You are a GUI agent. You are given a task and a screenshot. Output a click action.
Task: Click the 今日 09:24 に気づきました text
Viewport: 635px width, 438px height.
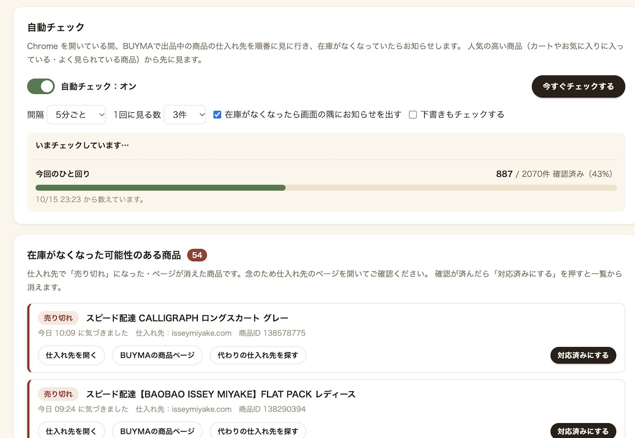tap(83, 409)
